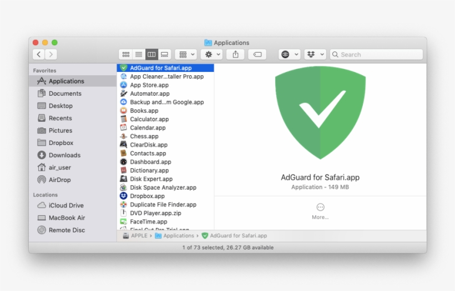Select Books.app in the list
The height and width of the screenshot is (291, 455).
[165, 111]
